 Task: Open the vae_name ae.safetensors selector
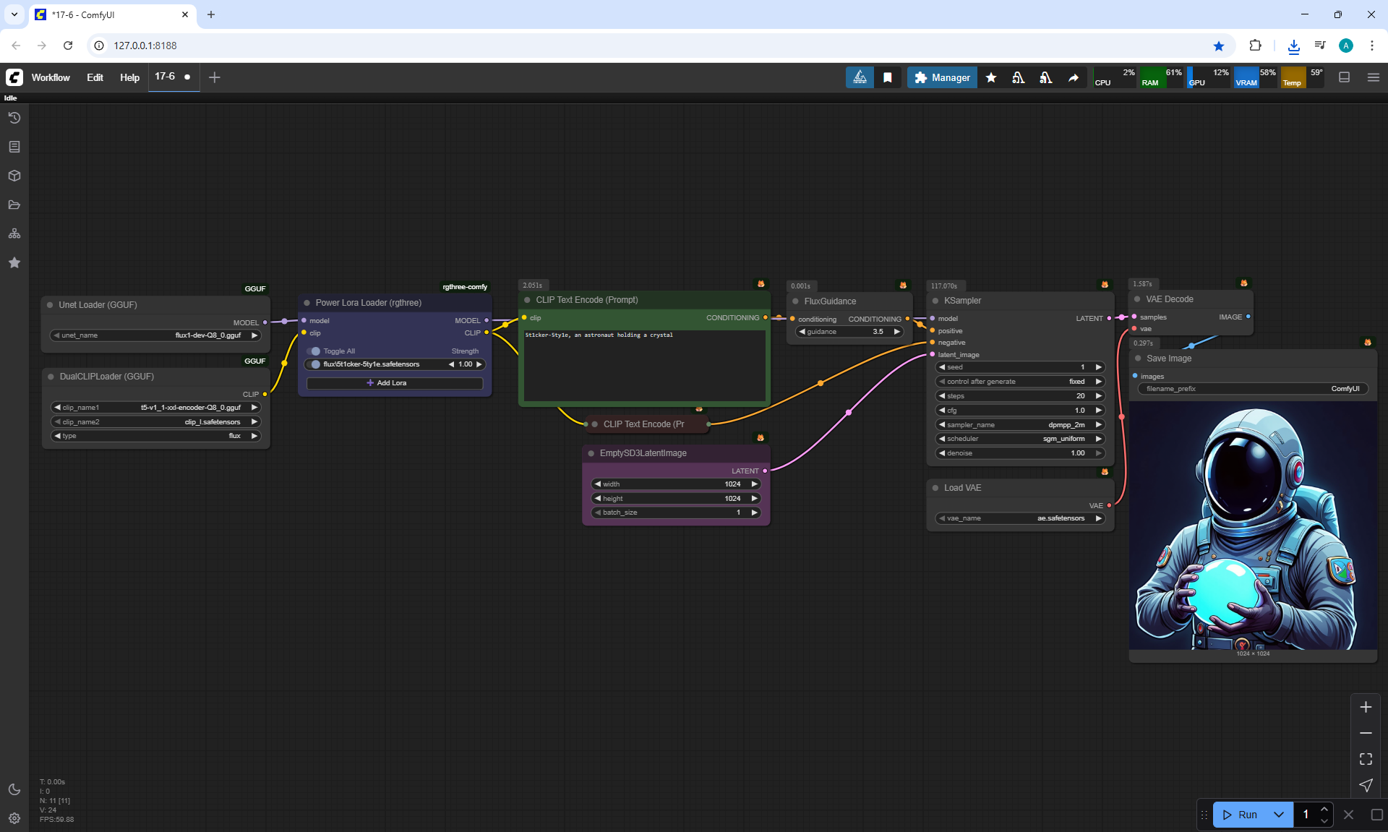tap(1019, 518)
